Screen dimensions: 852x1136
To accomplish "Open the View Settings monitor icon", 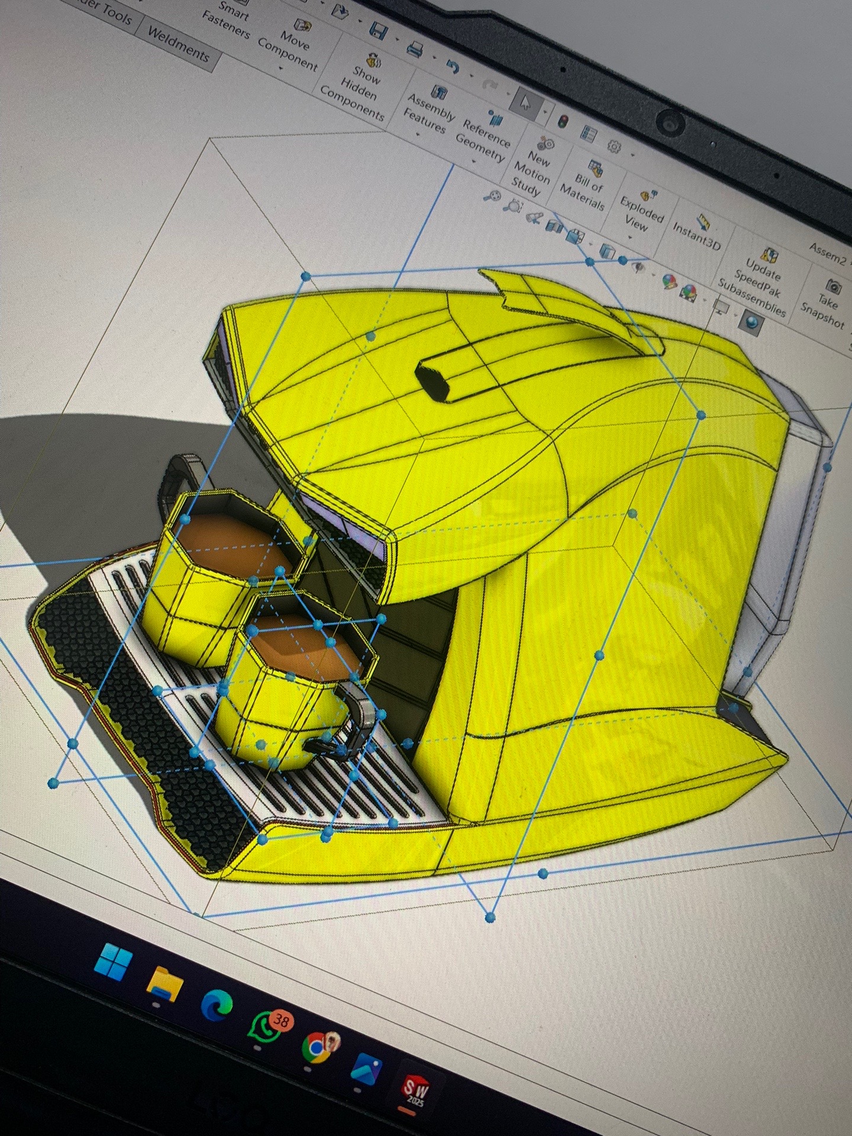I will point(721,306).
